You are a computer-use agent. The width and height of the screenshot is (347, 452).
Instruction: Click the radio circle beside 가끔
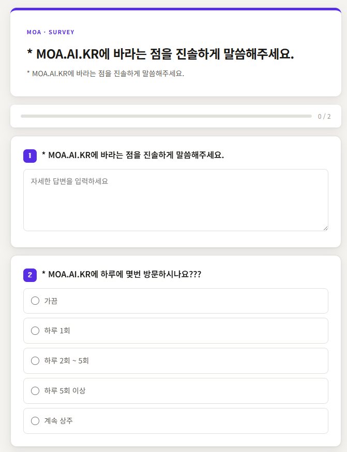[x=35, y=301]
